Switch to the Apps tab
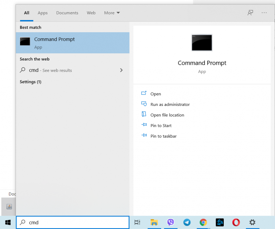The height and width of the screenshot is (229, 275). [43, 13]
